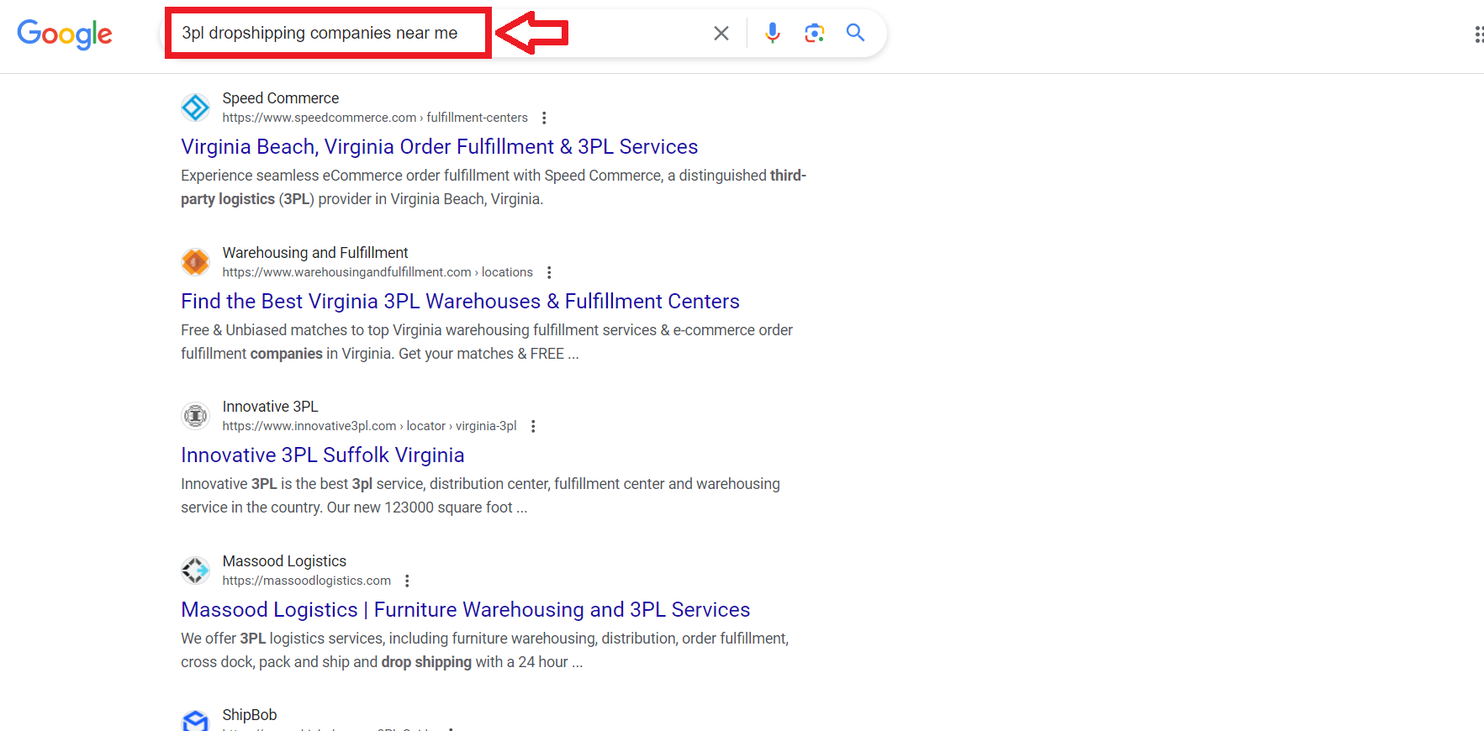1484x731 pixels.
Task: Open Massood Logistics Furniture Warehousing link
Action: click(x=465, y=609)
